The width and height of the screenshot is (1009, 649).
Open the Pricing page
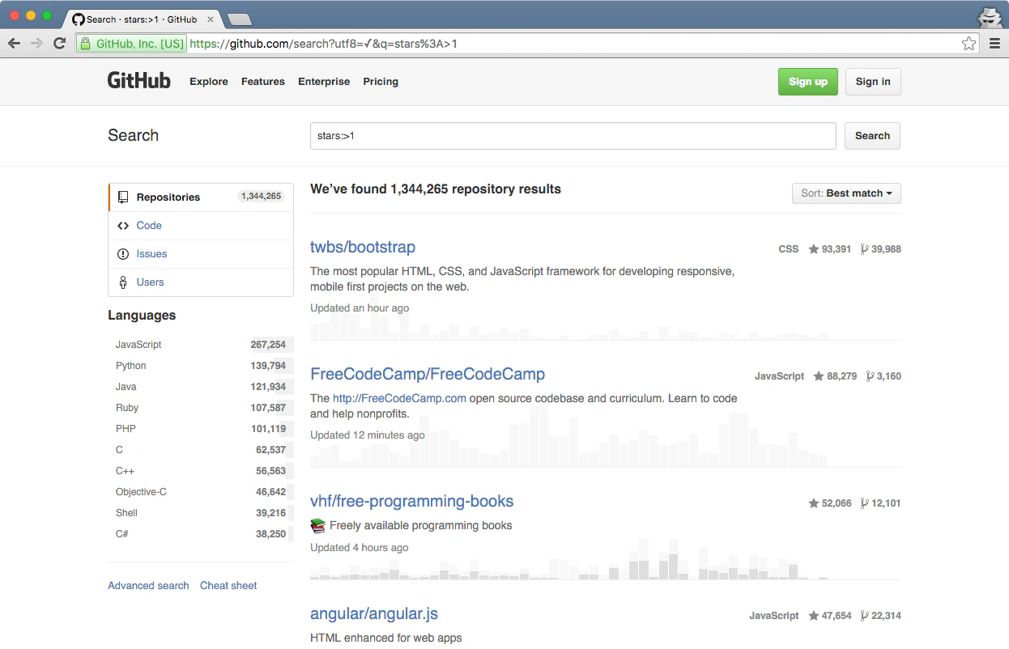click(x=381, y=82)
